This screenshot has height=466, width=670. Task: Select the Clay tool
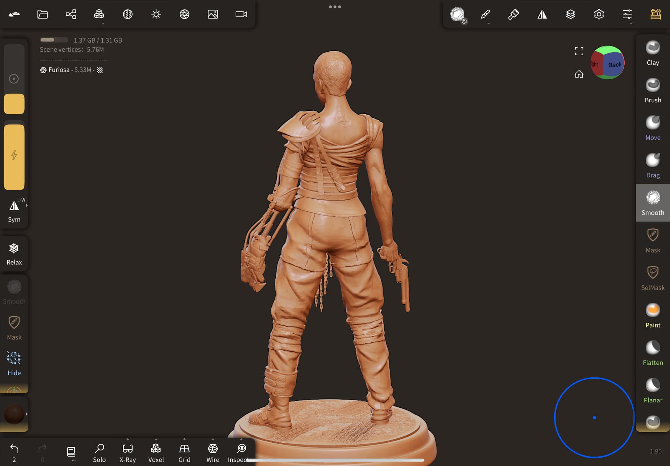tap(653, 53)
